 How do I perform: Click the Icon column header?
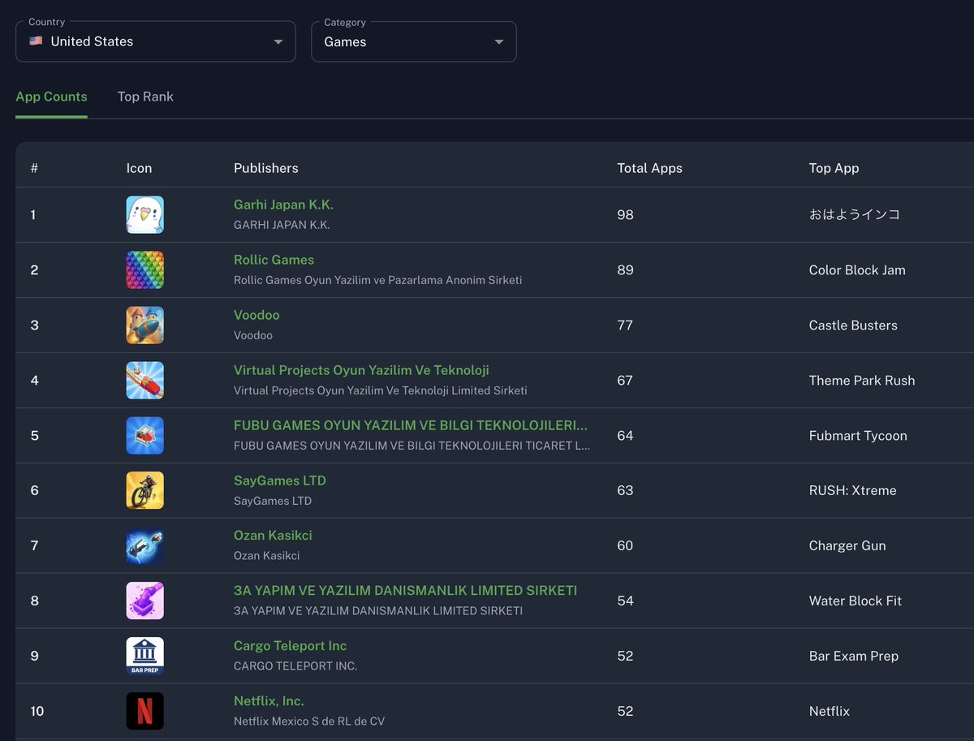139,168
